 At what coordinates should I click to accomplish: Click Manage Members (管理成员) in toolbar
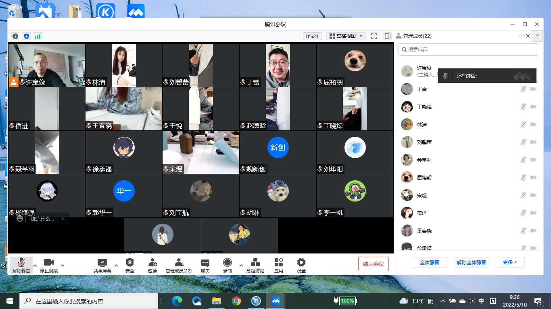click(178, 266)
